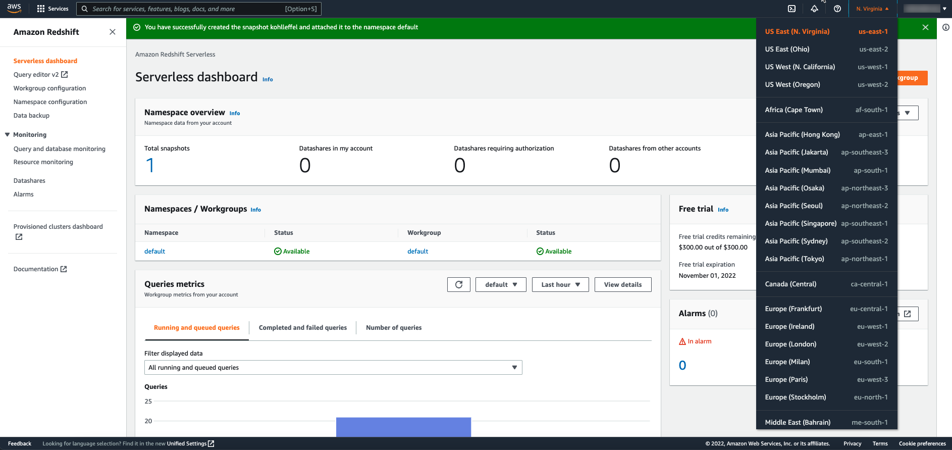Select US West (N. California) region
Viewport: 952px width, 450px height.
(x=826, y=67)
